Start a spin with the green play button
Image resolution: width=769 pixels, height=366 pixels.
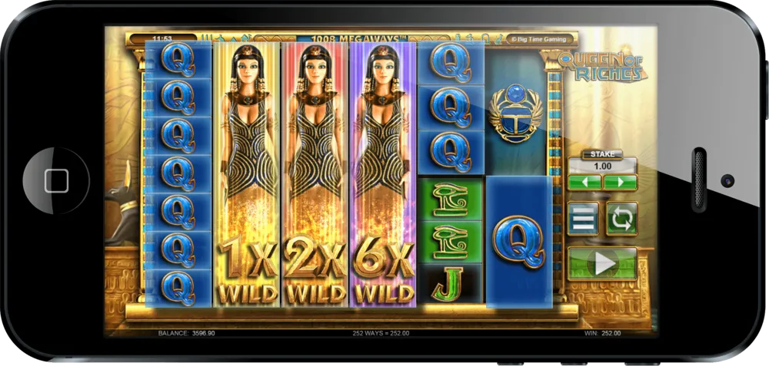(x=602, y=264)
